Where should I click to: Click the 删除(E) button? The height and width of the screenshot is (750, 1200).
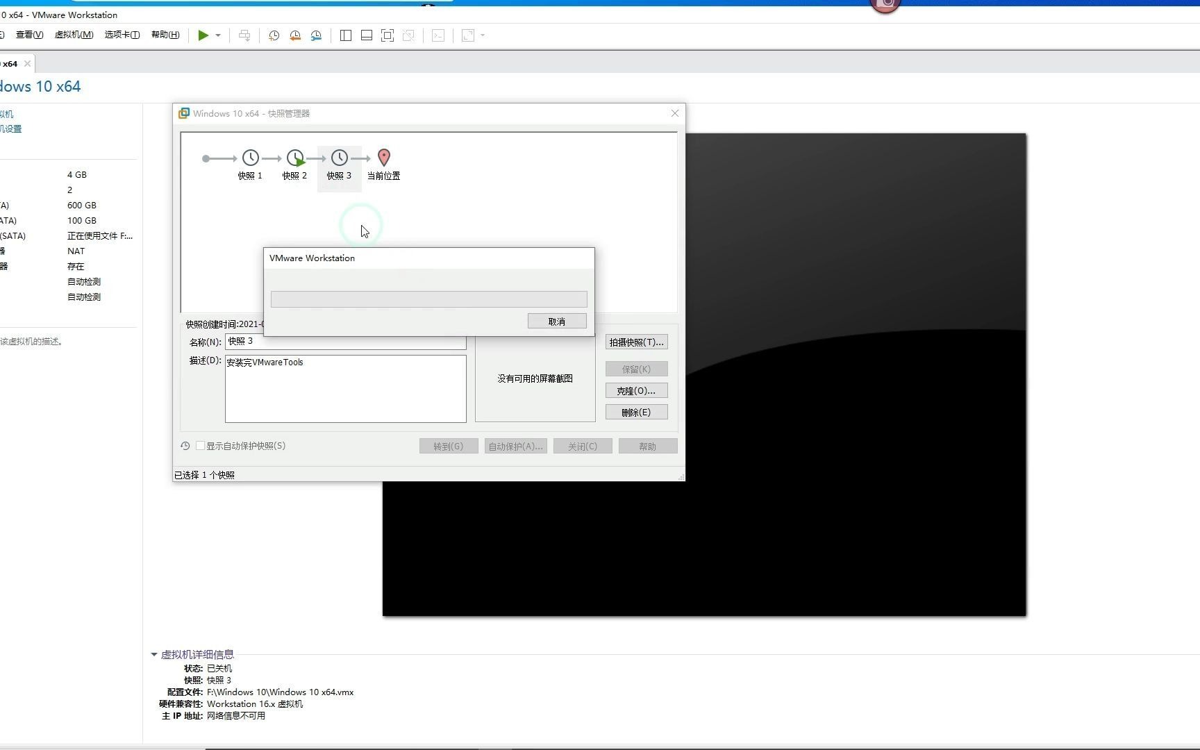coord(636,412)
